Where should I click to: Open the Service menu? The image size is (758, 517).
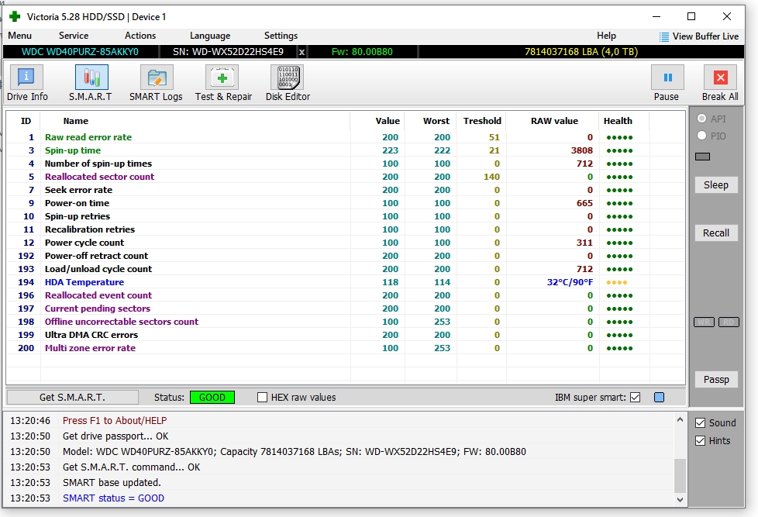pos(74,36)
